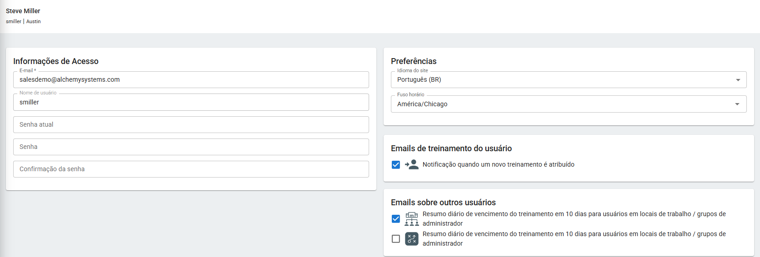
Task: Uncheck the new training notification checkbox
Action: (x=396, y=164)
